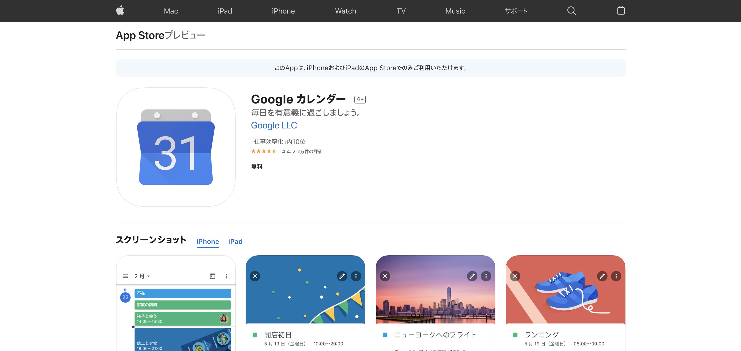Click close X on 開店初日 screenshot
The width and height of the screenshot is (741, 351).
coord(255,276)
